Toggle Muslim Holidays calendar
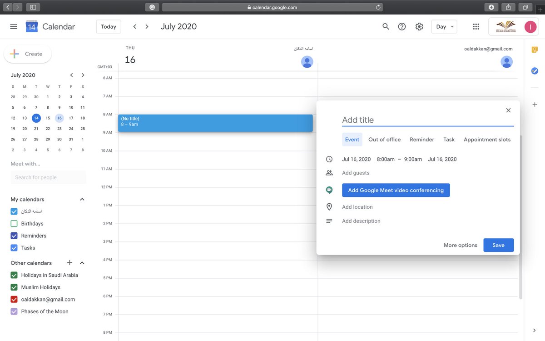545x341 pixels. (x=14, y=287)
